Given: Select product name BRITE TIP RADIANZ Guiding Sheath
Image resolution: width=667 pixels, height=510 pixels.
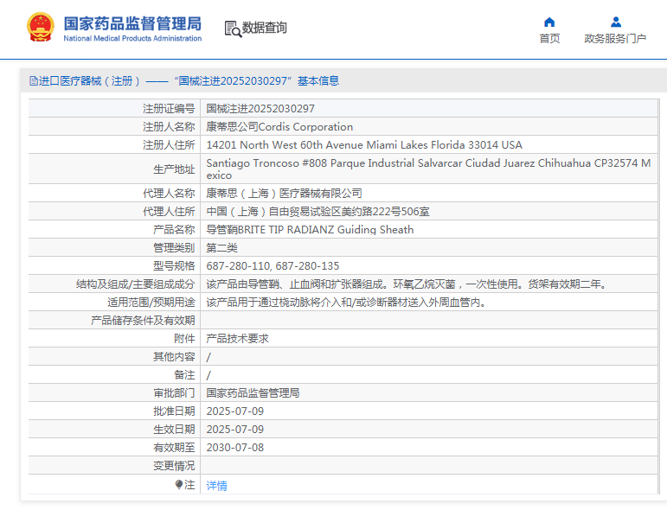Looking at the screenshot, I should [310, 230].
